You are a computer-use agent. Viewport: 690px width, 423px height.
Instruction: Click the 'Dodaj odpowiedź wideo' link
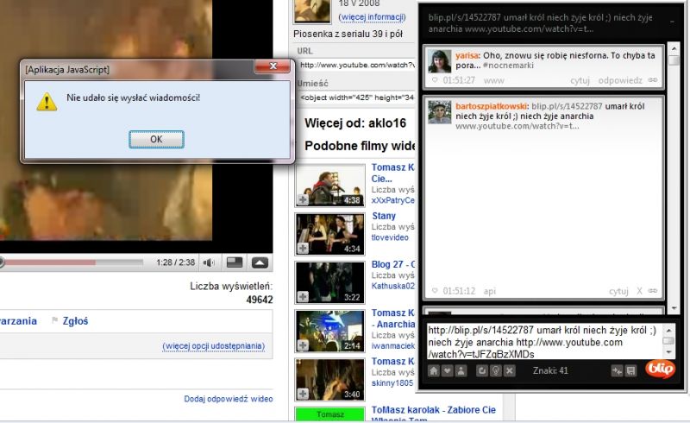[x=229, y=399]
